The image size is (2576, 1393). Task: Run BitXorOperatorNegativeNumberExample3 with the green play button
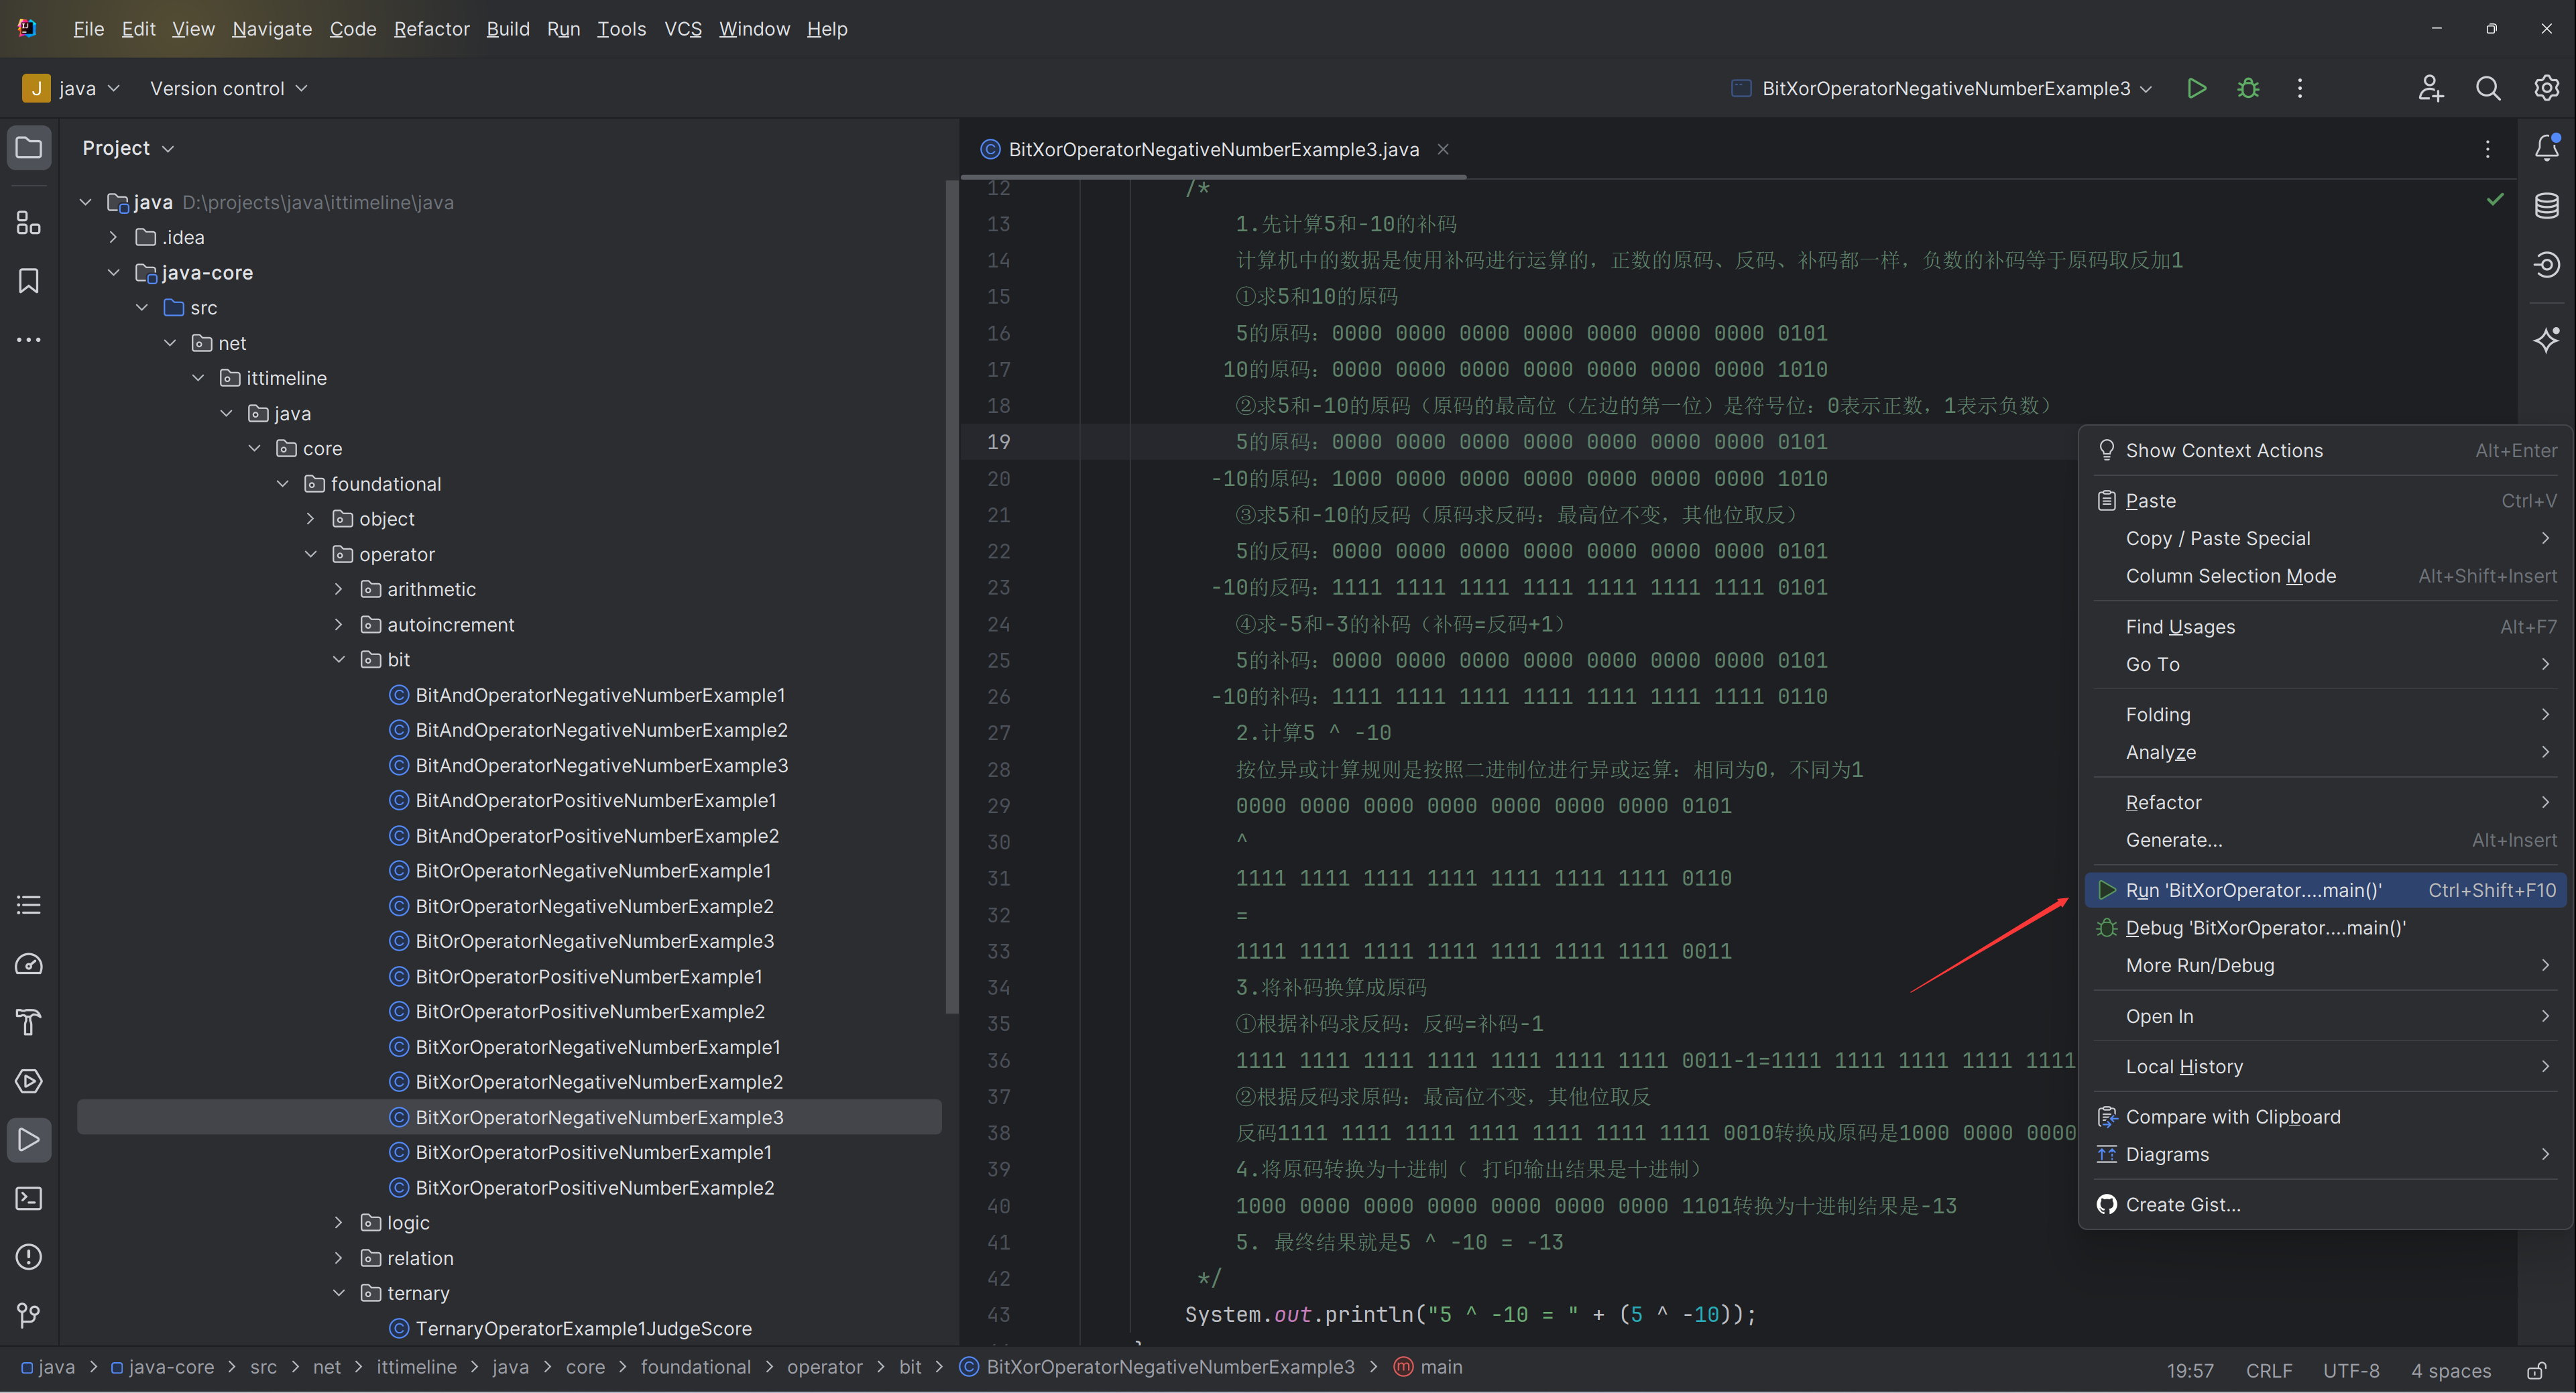tap(2197, 88)
